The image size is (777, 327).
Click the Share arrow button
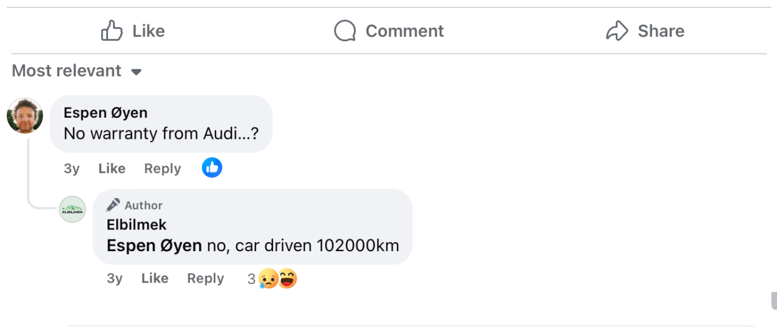click(645, 31)
